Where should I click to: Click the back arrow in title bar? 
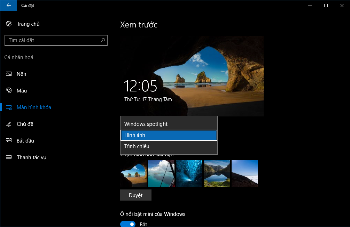click(x=8, y=6)
